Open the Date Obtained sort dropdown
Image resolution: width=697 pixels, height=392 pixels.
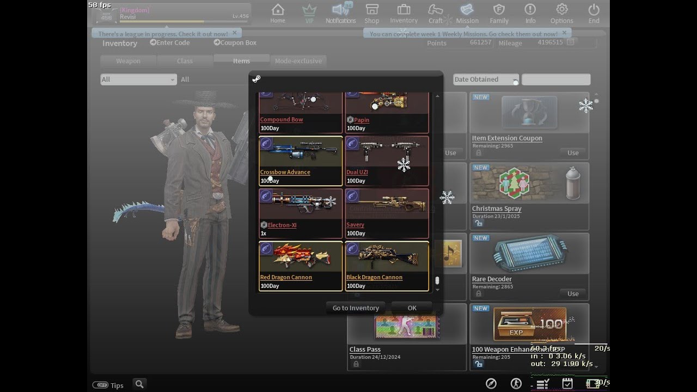point(486,79)
